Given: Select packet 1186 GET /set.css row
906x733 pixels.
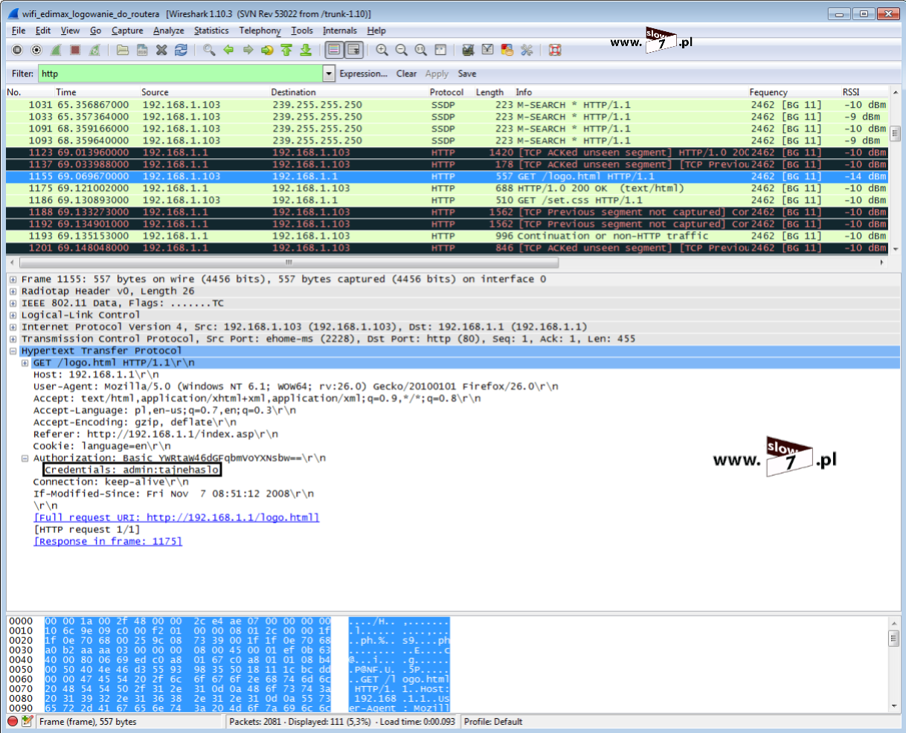Looking at the screenshot, I should click(447, 200).
